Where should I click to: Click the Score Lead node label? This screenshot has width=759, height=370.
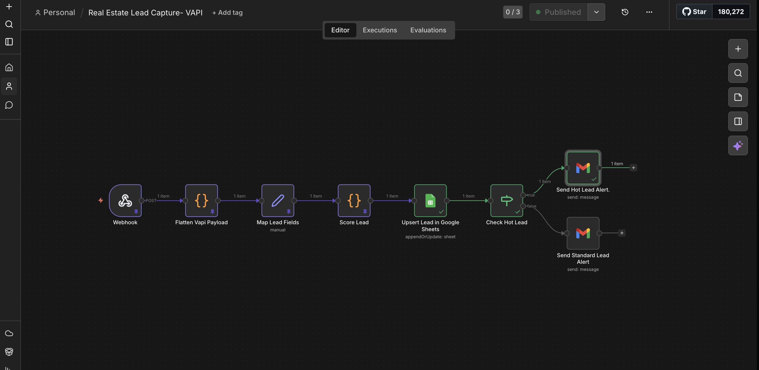pyautogui.click(x=354, y=222)
